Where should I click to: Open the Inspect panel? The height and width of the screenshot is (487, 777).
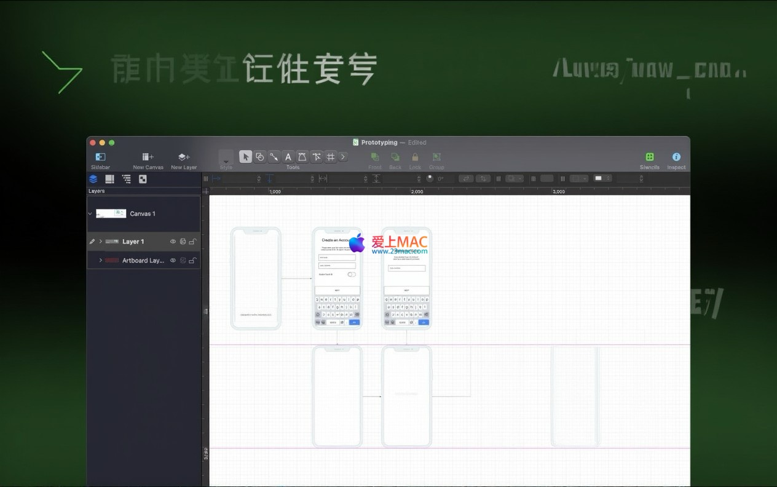pos(676,157)
